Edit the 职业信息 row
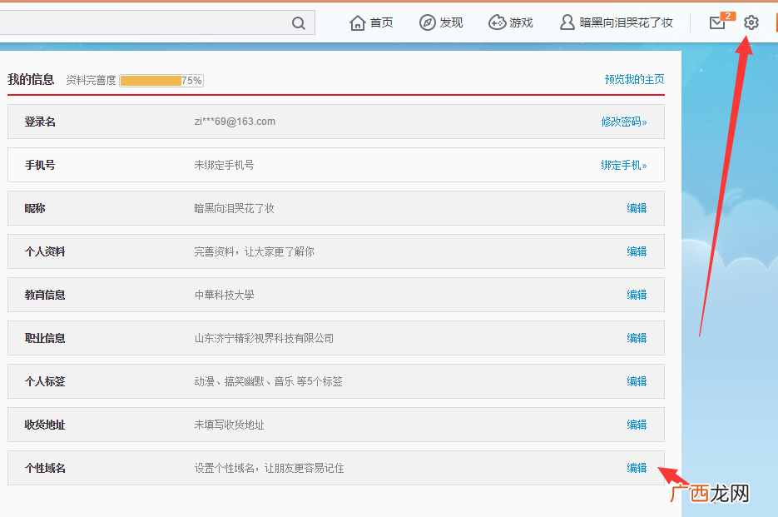The image size is (778, 517). (637, 338)
